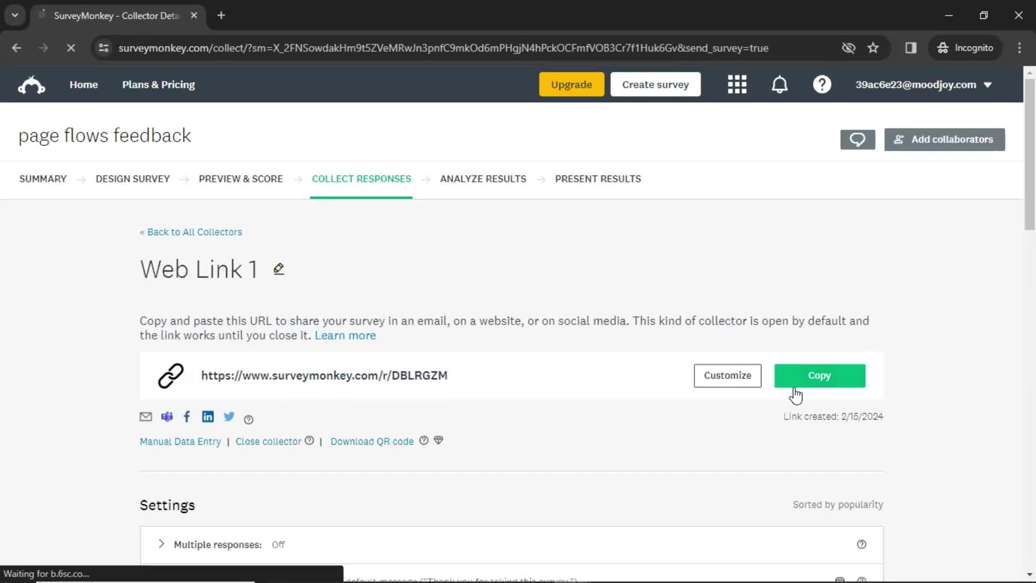Switch to the ANALYZE RESULTS tab

point(483,179)
